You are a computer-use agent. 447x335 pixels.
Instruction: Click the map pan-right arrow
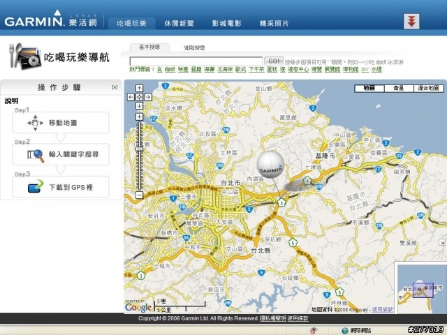click(148, 97)
